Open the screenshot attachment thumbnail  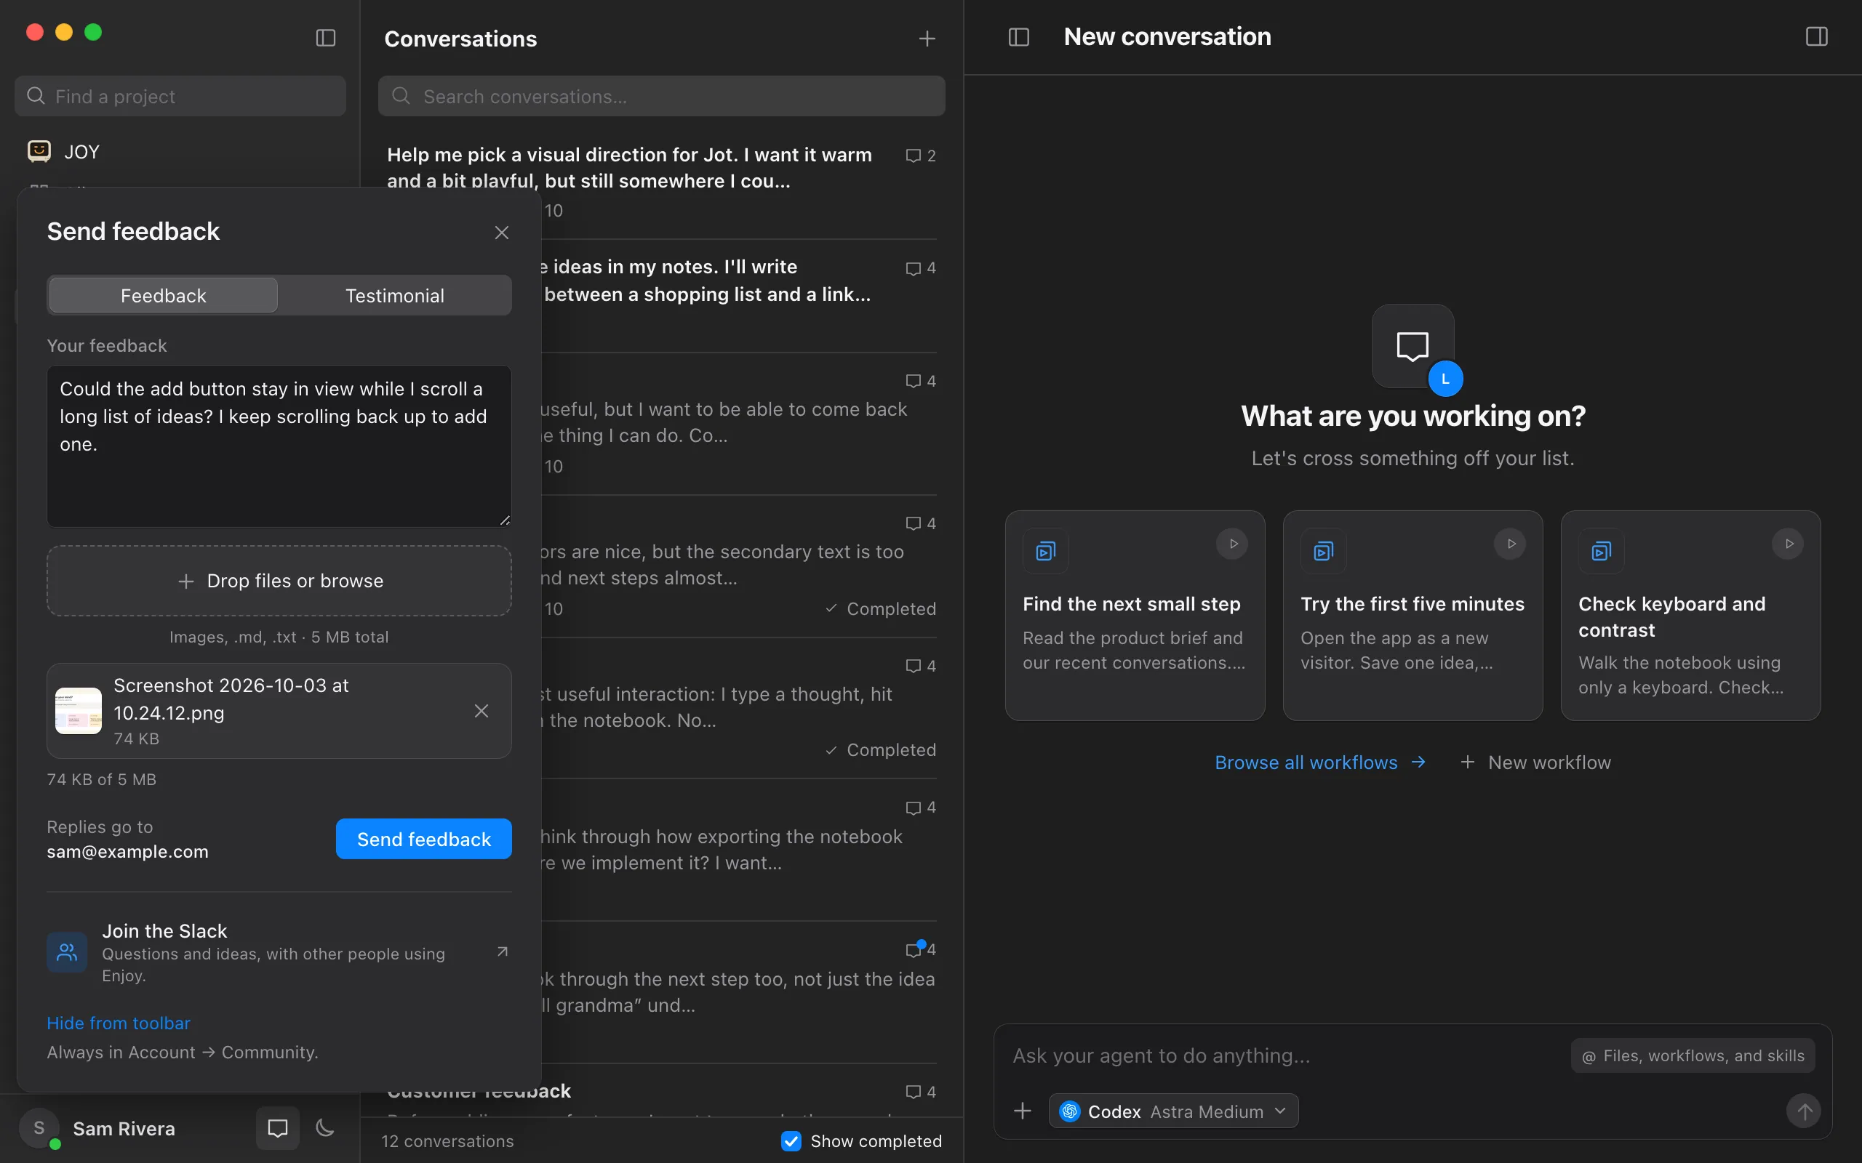[79, 711]
